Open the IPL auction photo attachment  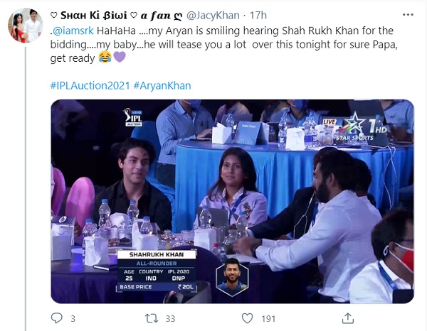[232, 201]
